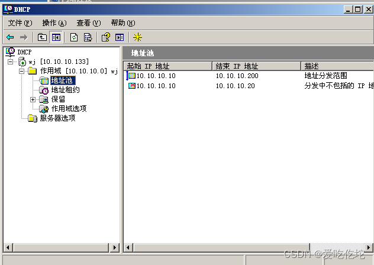Sort by 起始 IP 地址 column header
Screen dimensions: 374x265
click(x=168, y=66)
